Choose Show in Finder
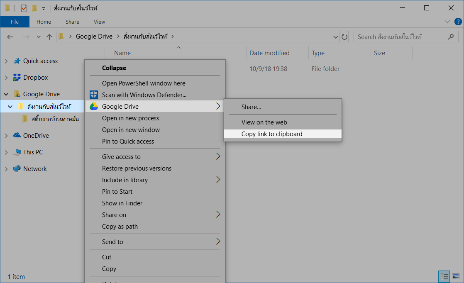Image resolution: width=464 pixels, height=283 pixels. pos(155,203)
